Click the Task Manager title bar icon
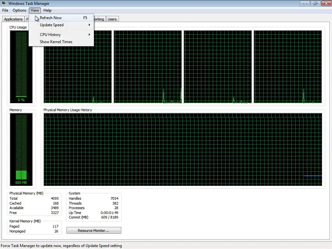 3,3
